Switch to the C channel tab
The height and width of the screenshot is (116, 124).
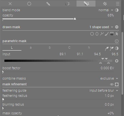coord(69,48)
